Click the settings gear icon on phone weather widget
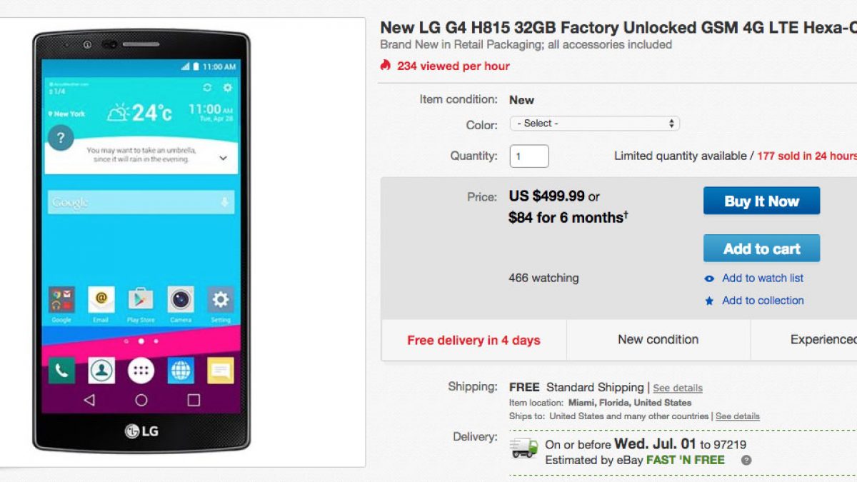This screenshot has height=482, width=857. coord(227,88)
